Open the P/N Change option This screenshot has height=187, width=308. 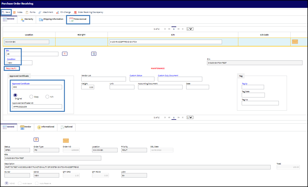click(63, 12)
